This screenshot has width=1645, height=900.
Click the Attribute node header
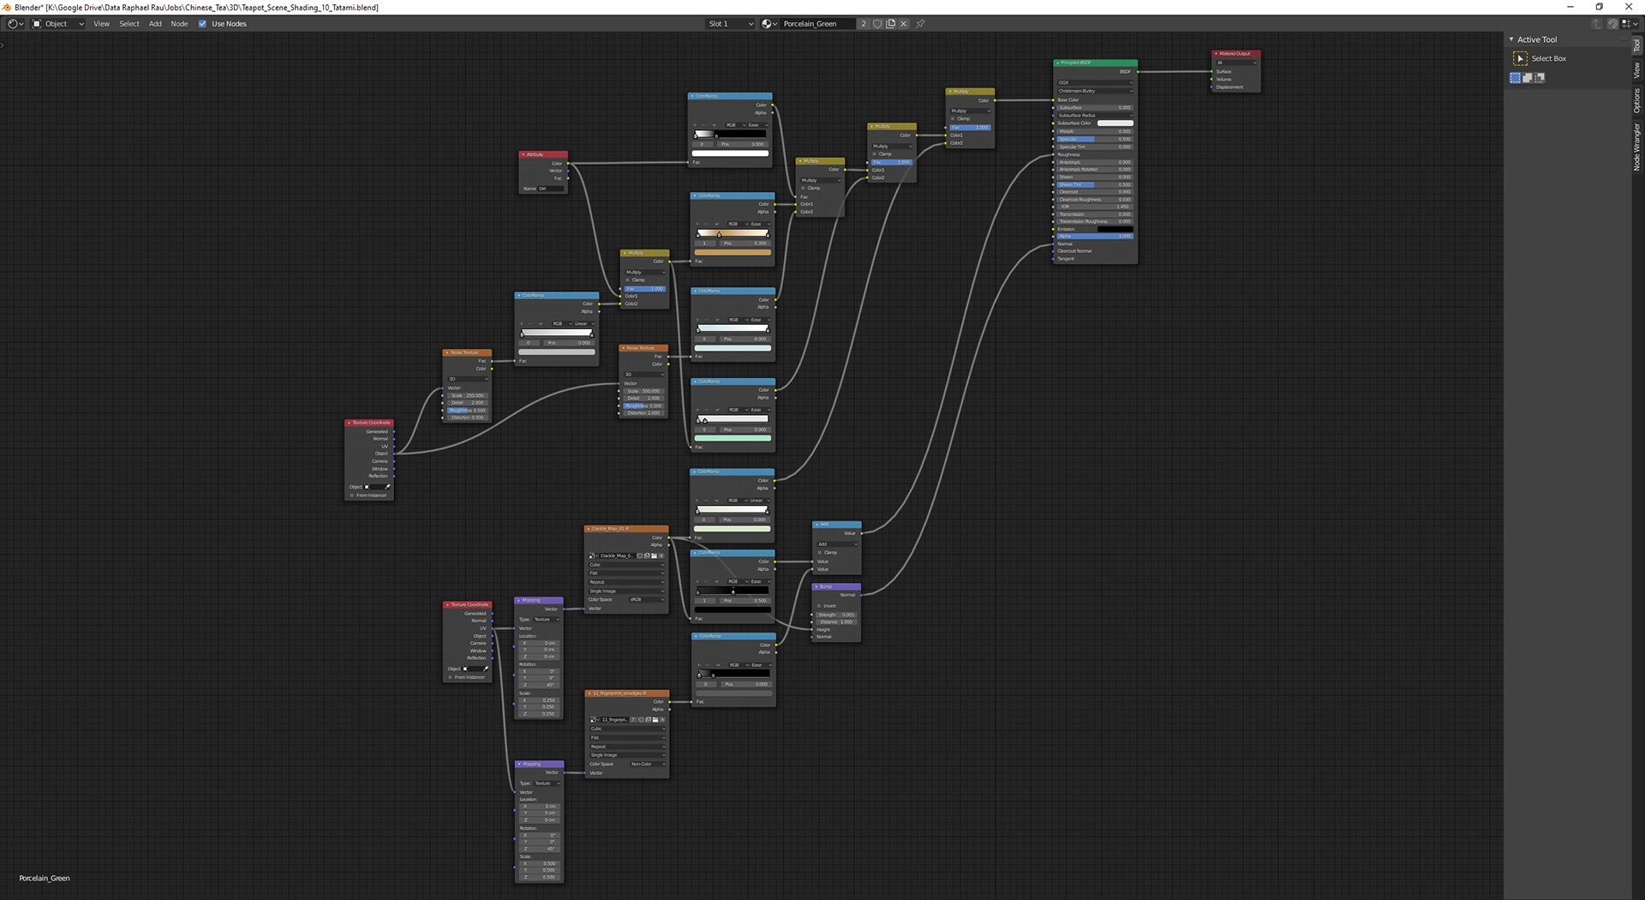(543, 154)
